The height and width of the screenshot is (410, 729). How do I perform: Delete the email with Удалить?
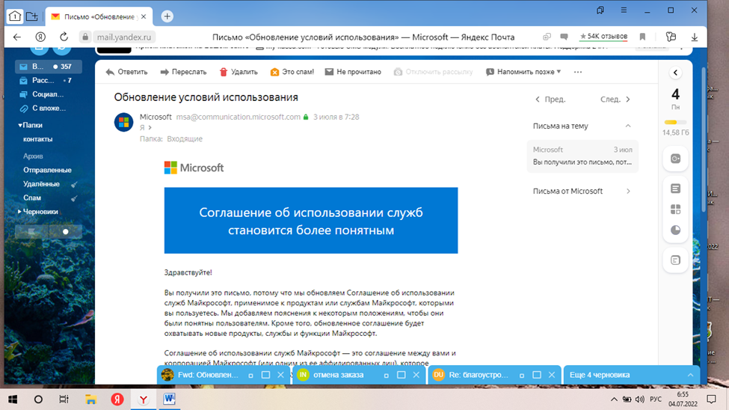click(x=239, y=72)
